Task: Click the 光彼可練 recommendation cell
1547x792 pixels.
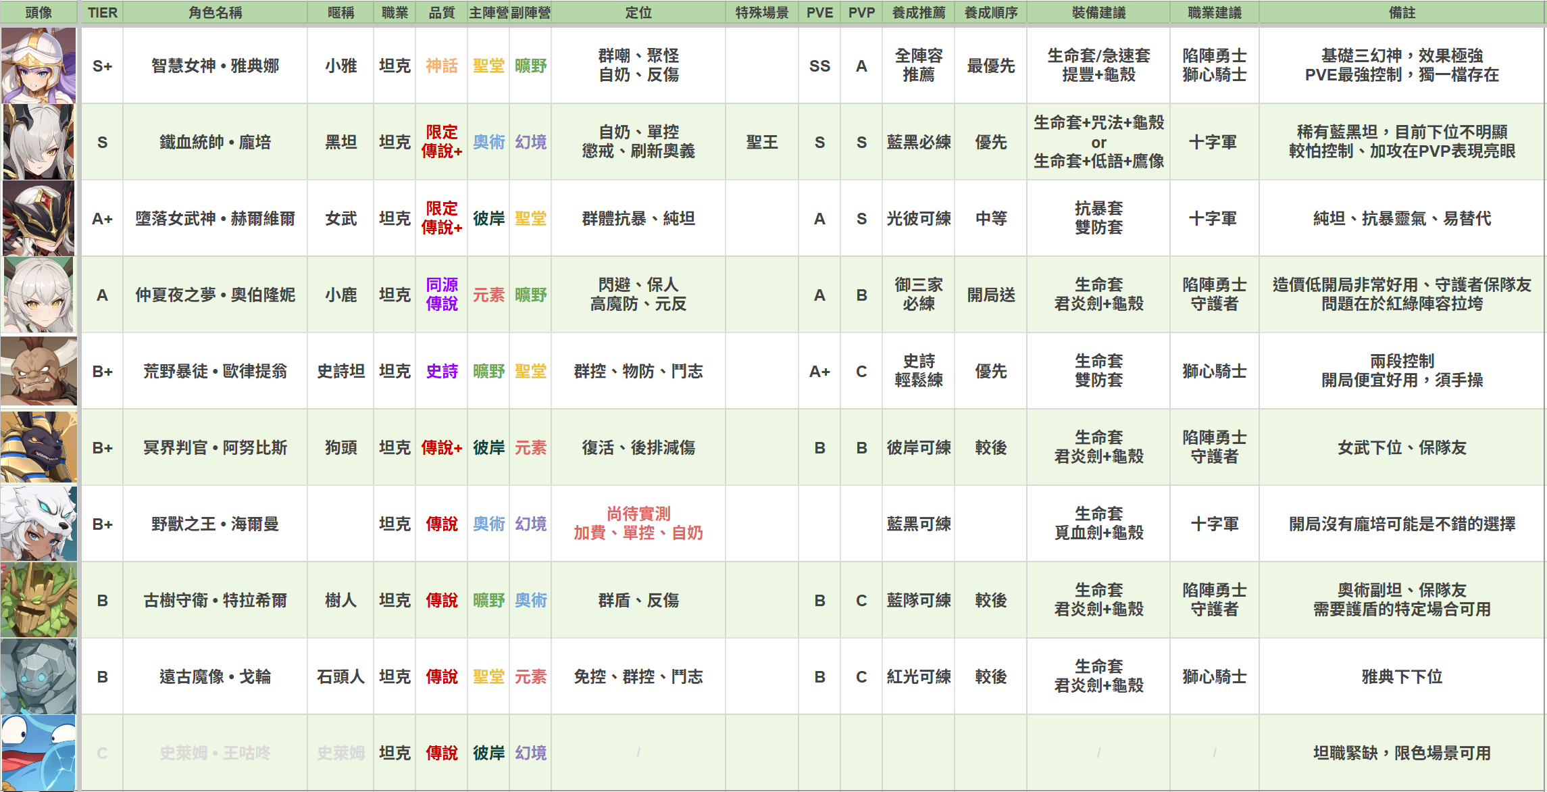Action: coord(919,218)
